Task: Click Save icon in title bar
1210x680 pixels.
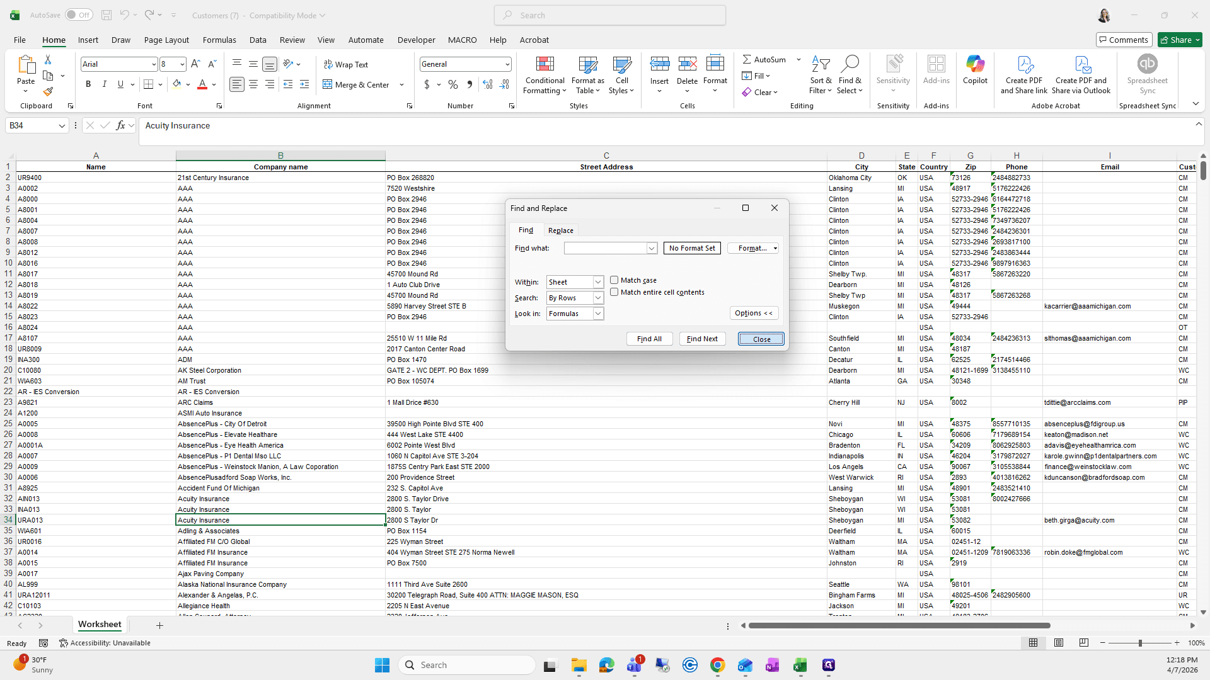Action: click(107, 15)
